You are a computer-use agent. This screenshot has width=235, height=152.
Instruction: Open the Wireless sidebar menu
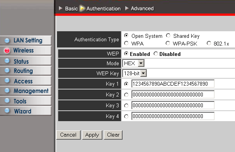(26, 51)
